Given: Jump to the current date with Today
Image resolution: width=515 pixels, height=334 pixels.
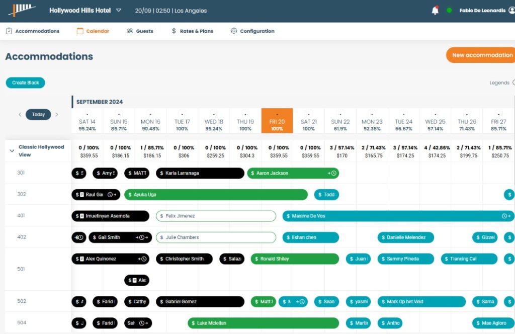Looking at the screenshot, I should (x=38, y=115).
